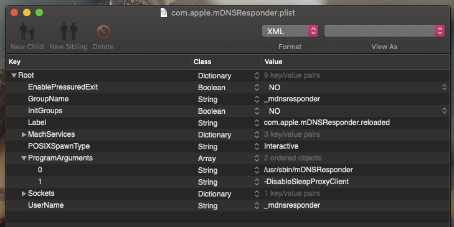Open EnablePressuredExit value arrows at row end

click(444, 87)
